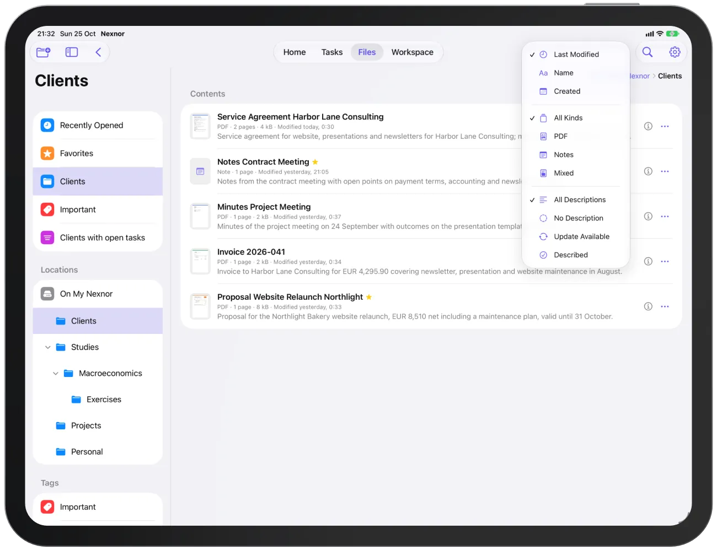Select the Exercises folder

[98, 400]
